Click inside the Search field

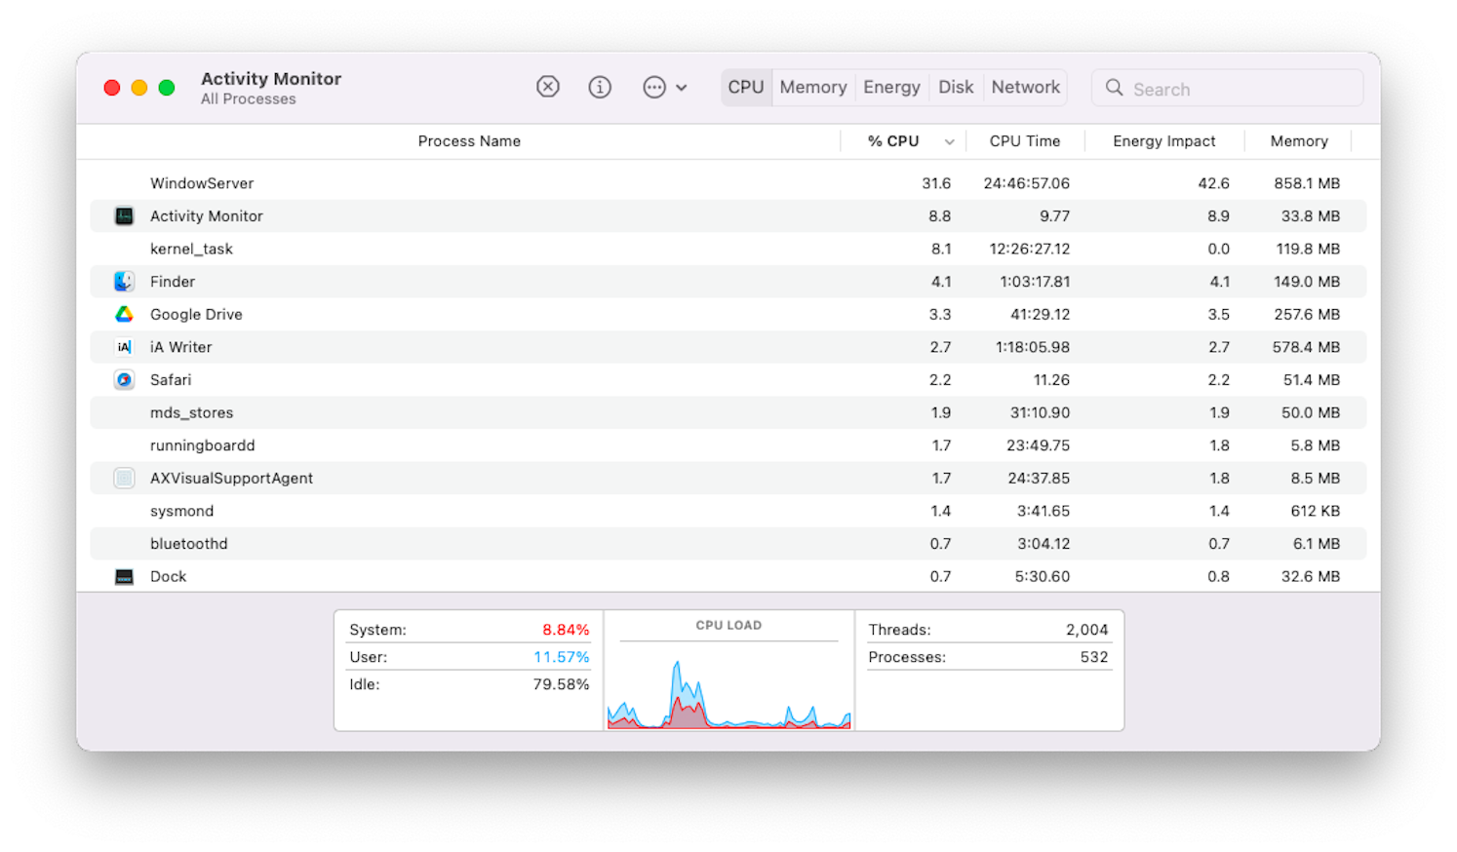1219,88
